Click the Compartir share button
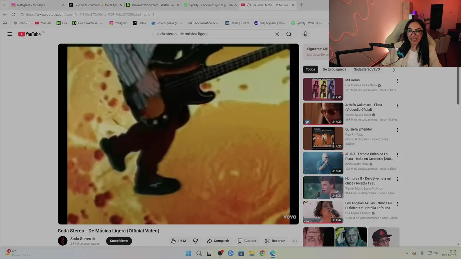The height and width of the screenshot is (259, 461). click(x=218, y=241)
